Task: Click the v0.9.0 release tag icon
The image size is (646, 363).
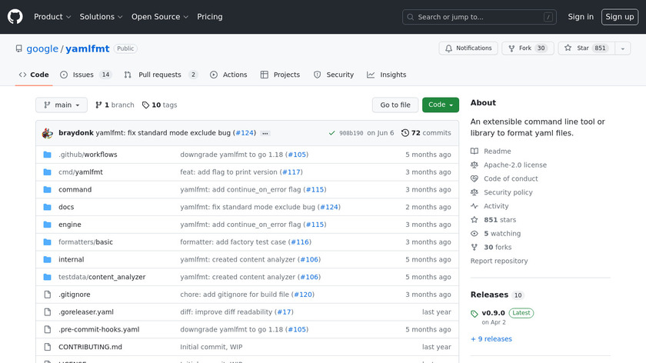Action: [x=475, y=314]
